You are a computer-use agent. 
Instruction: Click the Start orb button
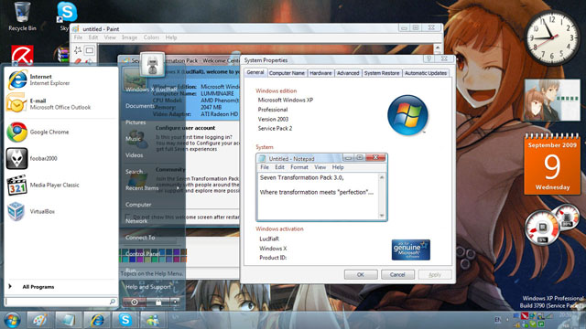coord(12,320)
